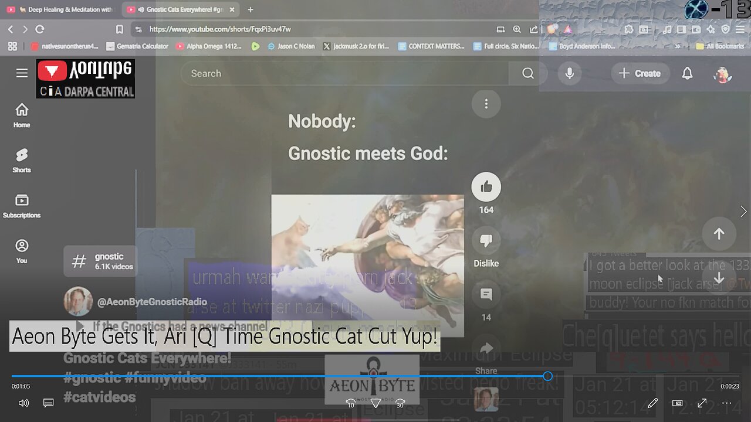This screenshot has width=751, height=422.
Task: Open the Apps grid in bookmarks bar
Action: point(12,46)
